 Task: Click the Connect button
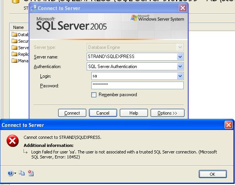(x=72, y=113)
